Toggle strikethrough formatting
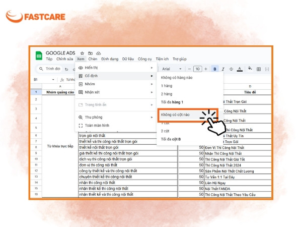Screen dimensions: 302x227 click(231, 69)
